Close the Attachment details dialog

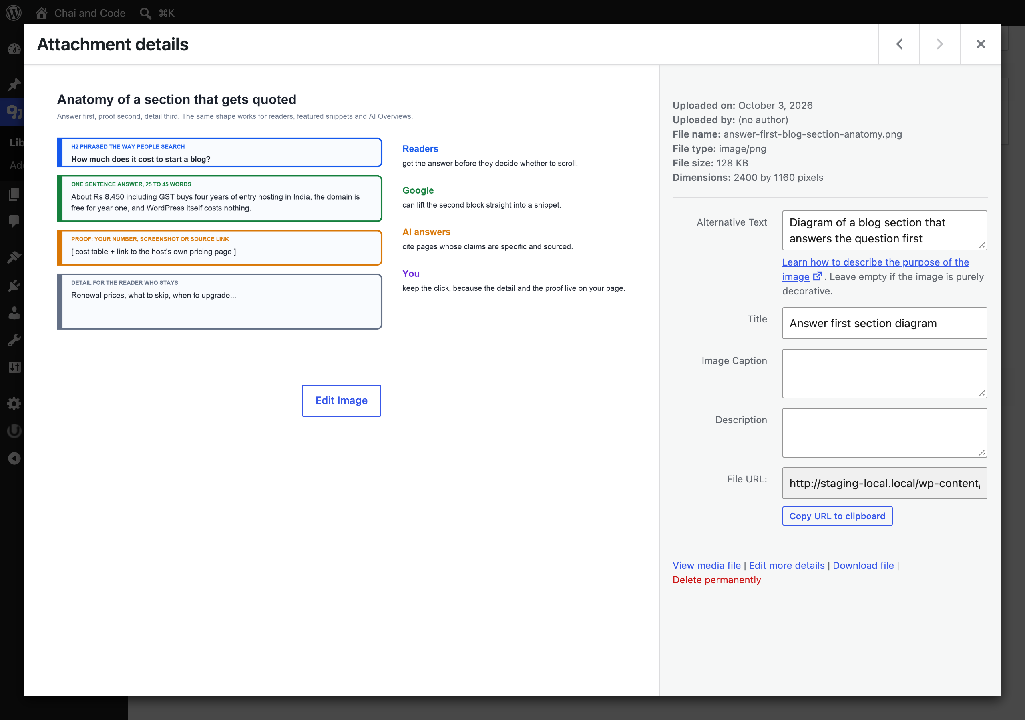point(981,44)
